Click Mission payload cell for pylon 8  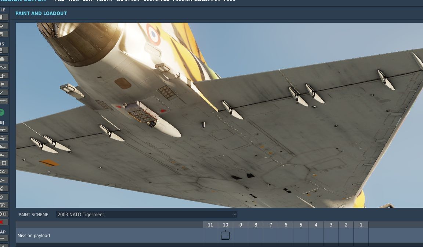pos(256,235)
